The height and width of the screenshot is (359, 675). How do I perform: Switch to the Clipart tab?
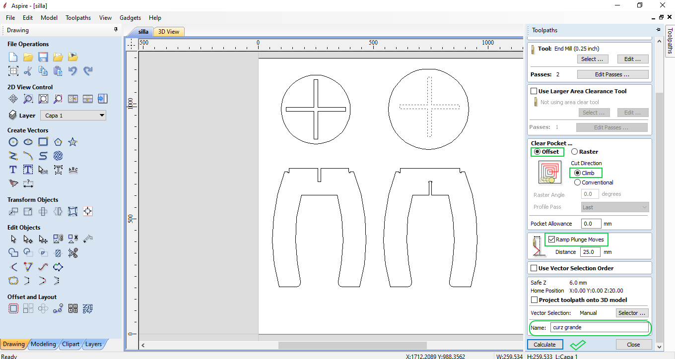[70, 344]
